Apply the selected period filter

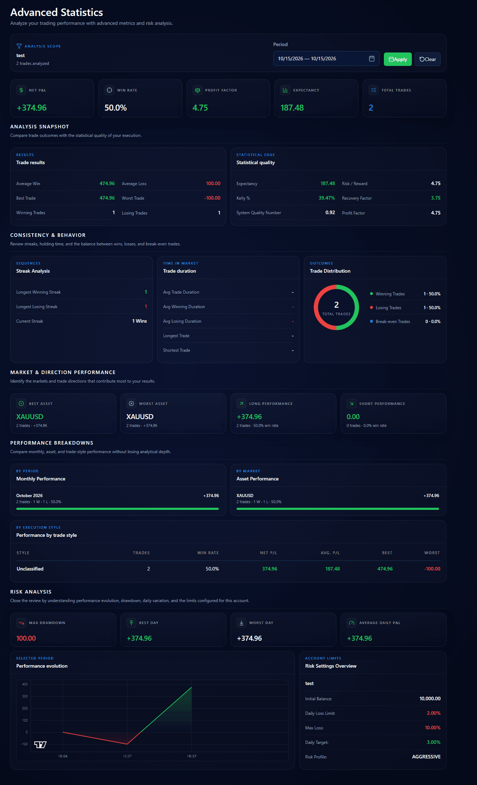pos(398,59)
